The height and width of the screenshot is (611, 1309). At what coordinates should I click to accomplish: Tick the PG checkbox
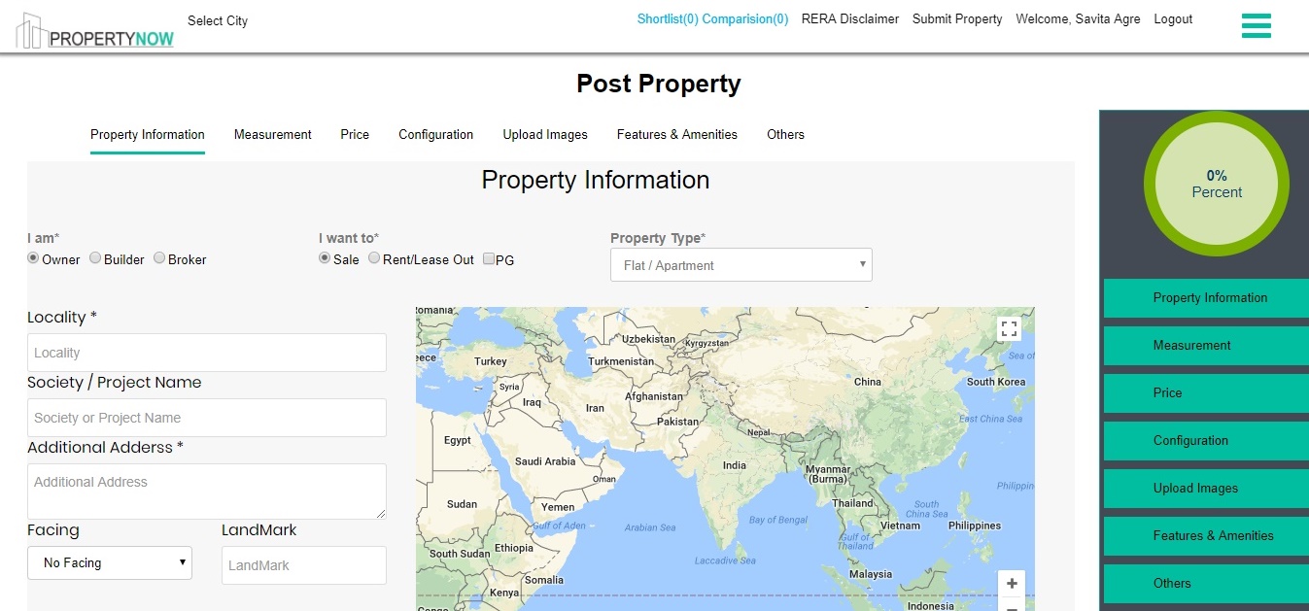489,259
